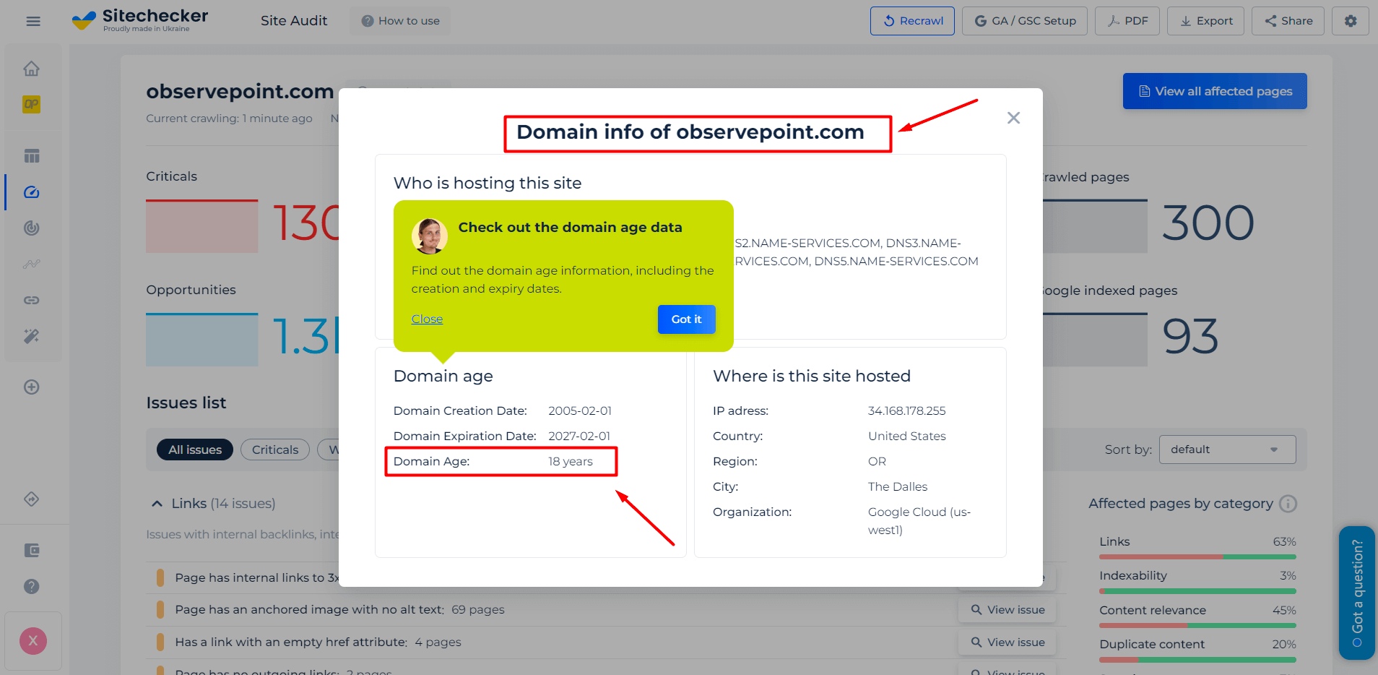Select the Criticals filter tab
Screen dimensions: 1378x675
pos(275,450)
